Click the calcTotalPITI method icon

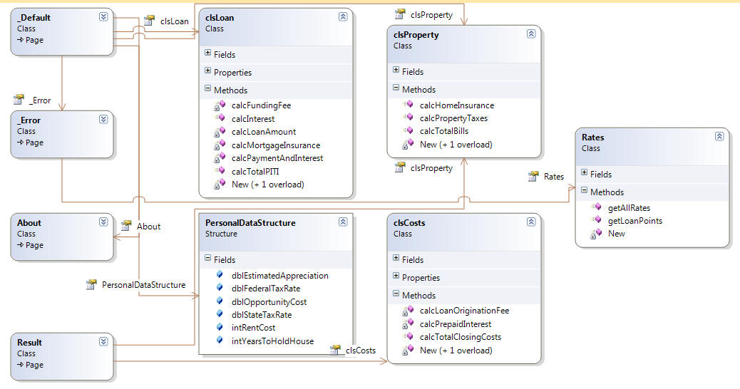tap(220, 171)
